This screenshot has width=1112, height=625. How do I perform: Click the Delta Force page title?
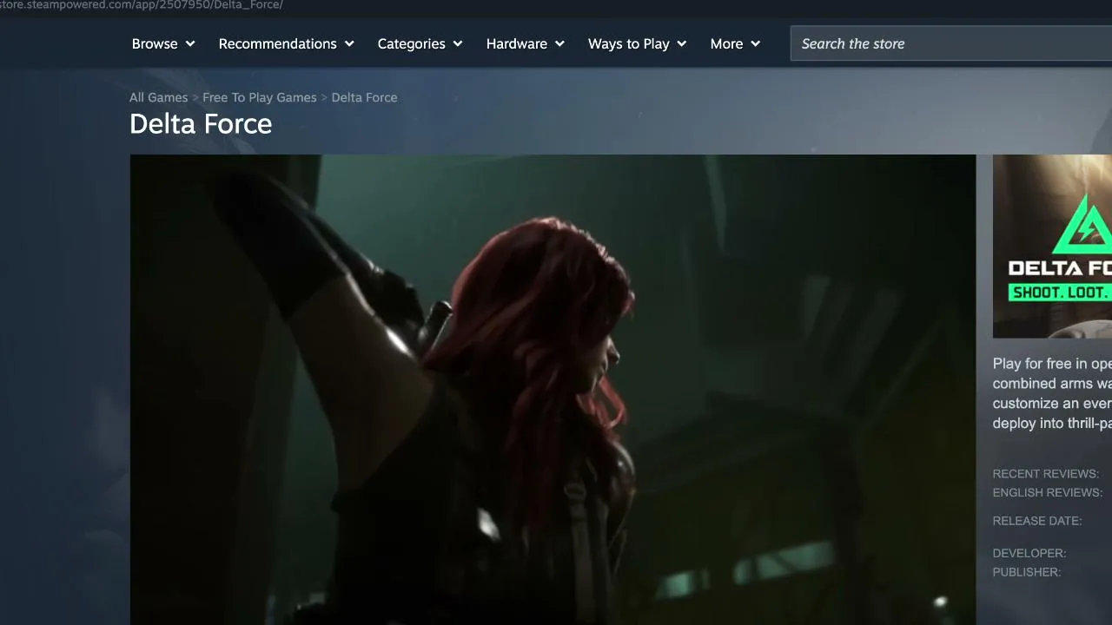(x=201, y=124)
